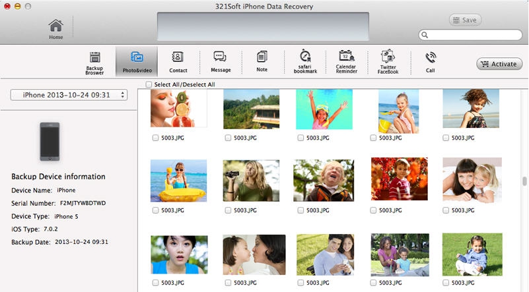The image size is (529, 292).
Task: Go to the Home screen
Action: pyautogui.click(x=55, y=29)
